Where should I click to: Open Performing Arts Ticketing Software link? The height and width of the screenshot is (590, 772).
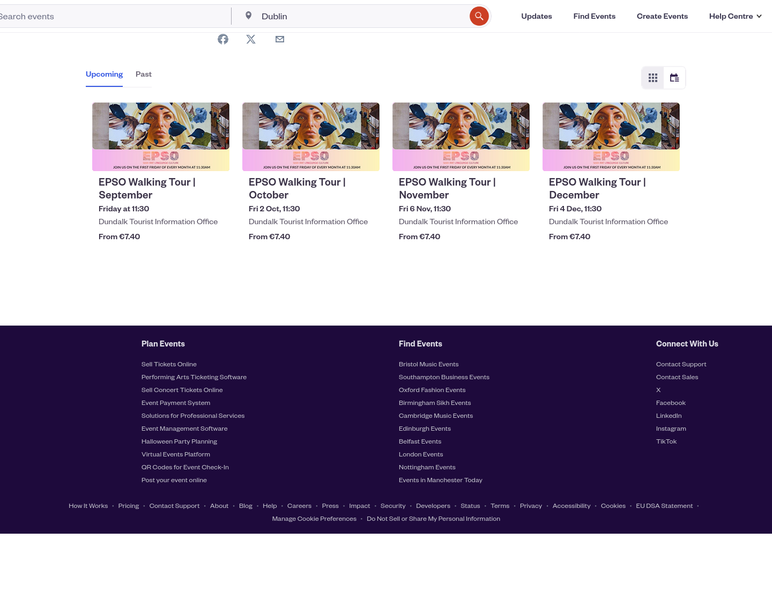point(194,377)
